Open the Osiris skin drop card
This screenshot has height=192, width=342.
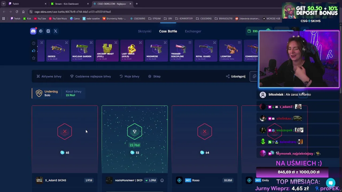tap(58, 51)
